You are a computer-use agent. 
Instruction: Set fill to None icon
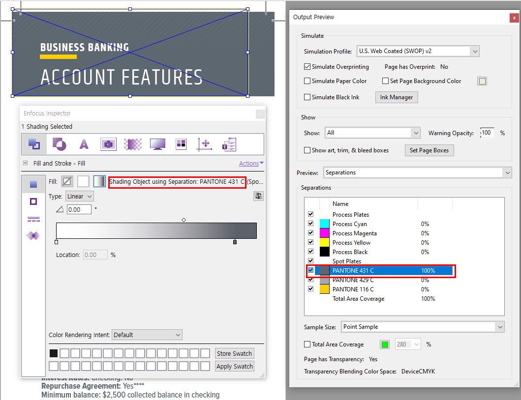pos(67,182)
